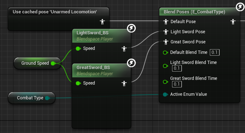Click fast-path lightning icon on LightSword_BS node
Image resolution: width=245 pixels, height=133 pixels.
coord(131,28)
